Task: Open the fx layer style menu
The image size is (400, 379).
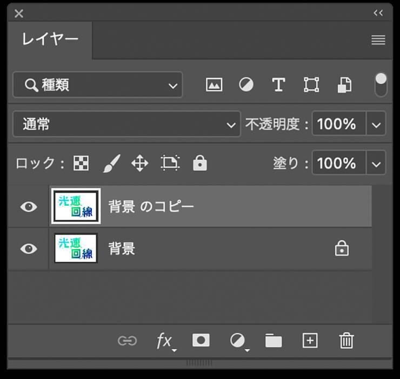Action: (x=165, y=341)
